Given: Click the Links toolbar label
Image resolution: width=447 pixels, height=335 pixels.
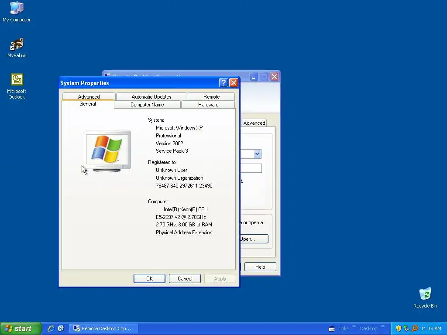Looking at the screenshot, I should pyautogui.click(x=343, y=328).
